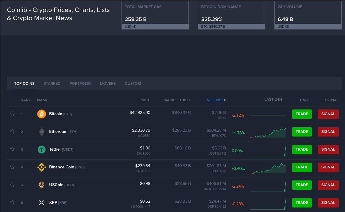Screen dimensions: 345x212
Task: Click the Trade button for Bitcoin
Action: point(302,114)
